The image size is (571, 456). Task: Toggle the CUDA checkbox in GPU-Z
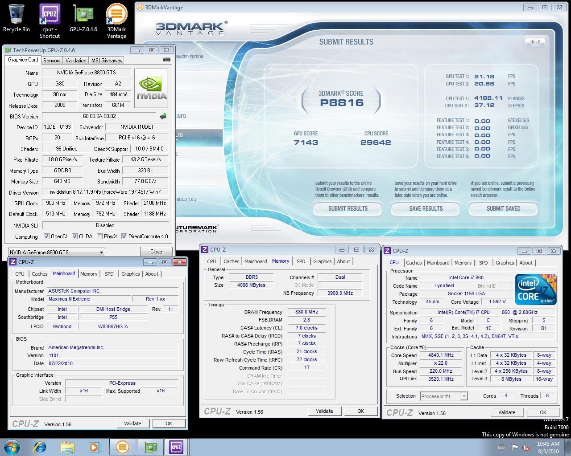click(75, 236)
